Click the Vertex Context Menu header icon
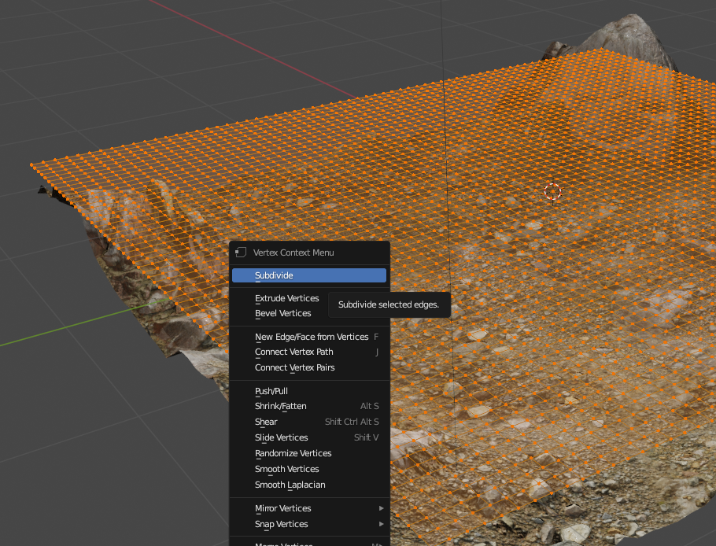 [x=241, y=253]
